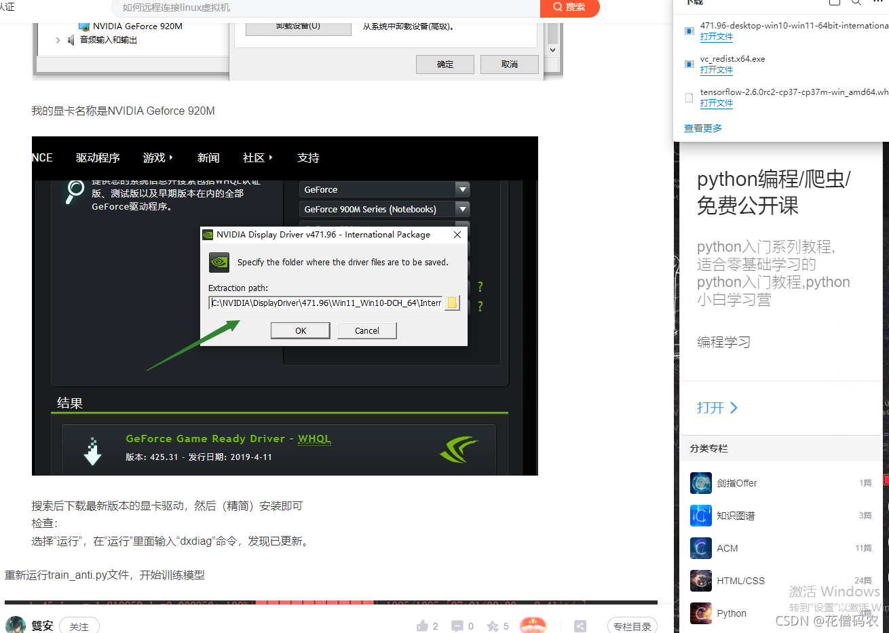Click the extraction path text field
The image size is (889, 633).
click(x=326, y=303)
